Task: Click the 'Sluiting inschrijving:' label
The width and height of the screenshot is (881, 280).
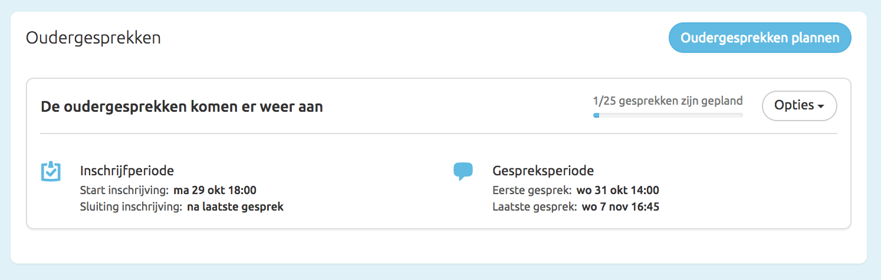Action: tap(131, 207)
